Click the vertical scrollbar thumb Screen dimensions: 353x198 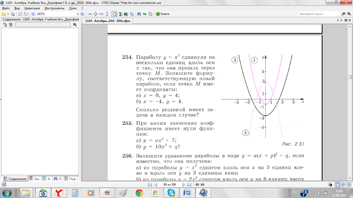coord(350,77)
